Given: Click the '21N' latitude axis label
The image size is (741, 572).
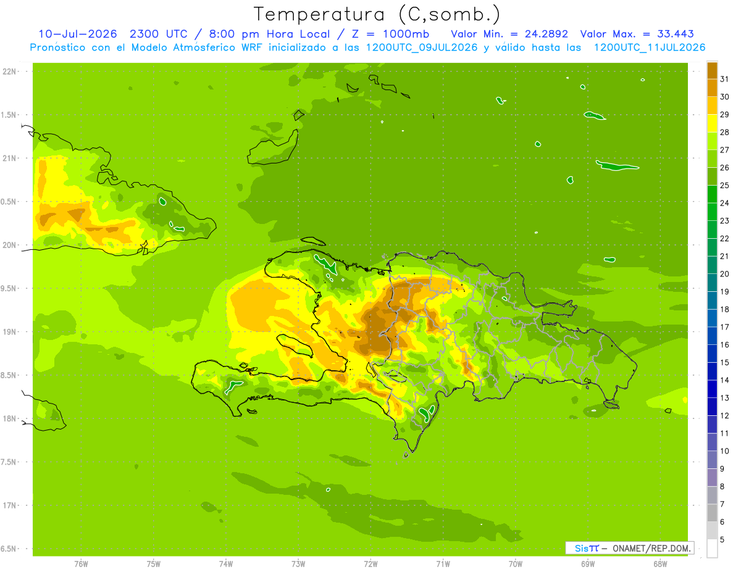Looking at the screenshot, I should tap(9, 159).
